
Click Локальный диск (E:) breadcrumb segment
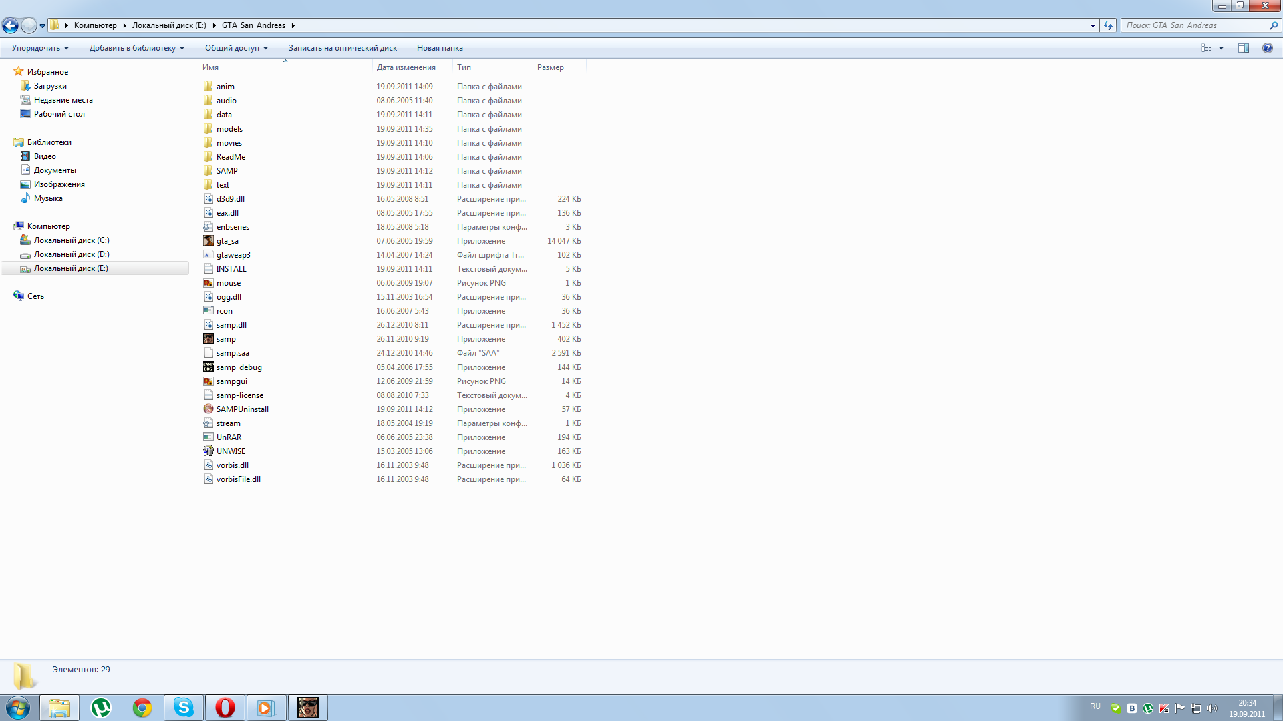pyautogui.click(x=169, y=25)
